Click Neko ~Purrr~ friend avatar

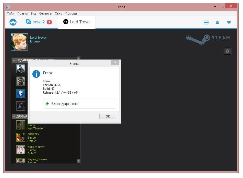[x=21, y=150]
